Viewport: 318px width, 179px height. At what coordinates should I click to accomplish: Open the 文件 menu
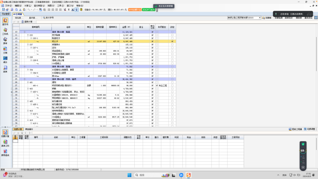tap(8, 6)
